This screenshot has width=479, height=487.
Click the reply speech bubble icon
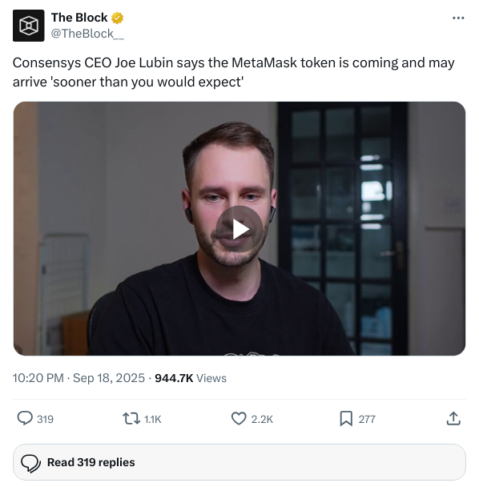tap(25, 418)
